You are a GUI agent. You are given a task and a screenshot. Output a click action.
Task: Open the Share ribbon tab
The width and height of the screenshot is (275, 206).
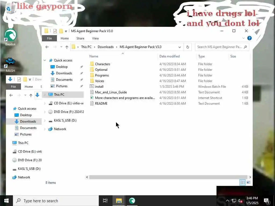(80, 38)
